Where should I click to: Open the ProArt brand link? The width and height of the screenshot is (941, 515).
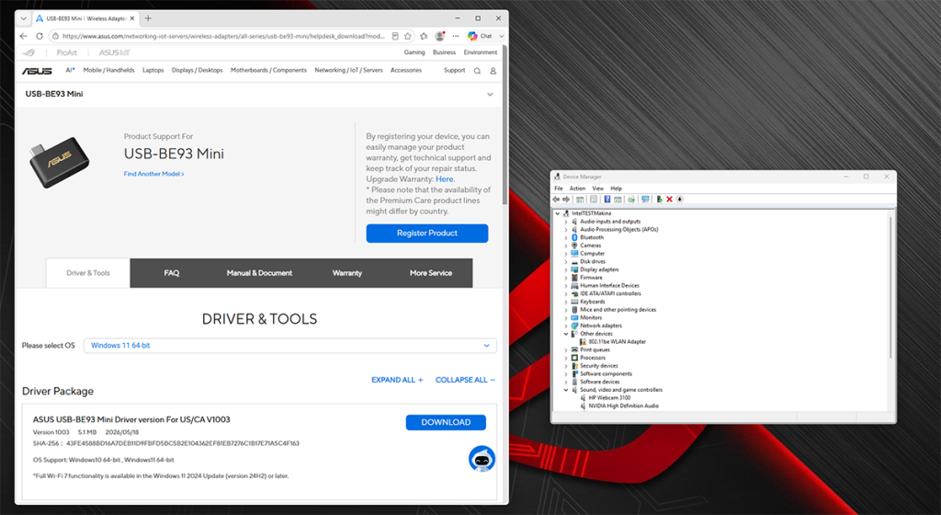coord(66,52)
